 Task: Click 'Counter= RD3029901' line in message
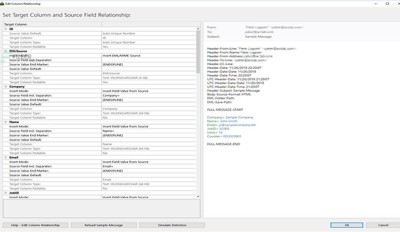[x=224, y=136]
